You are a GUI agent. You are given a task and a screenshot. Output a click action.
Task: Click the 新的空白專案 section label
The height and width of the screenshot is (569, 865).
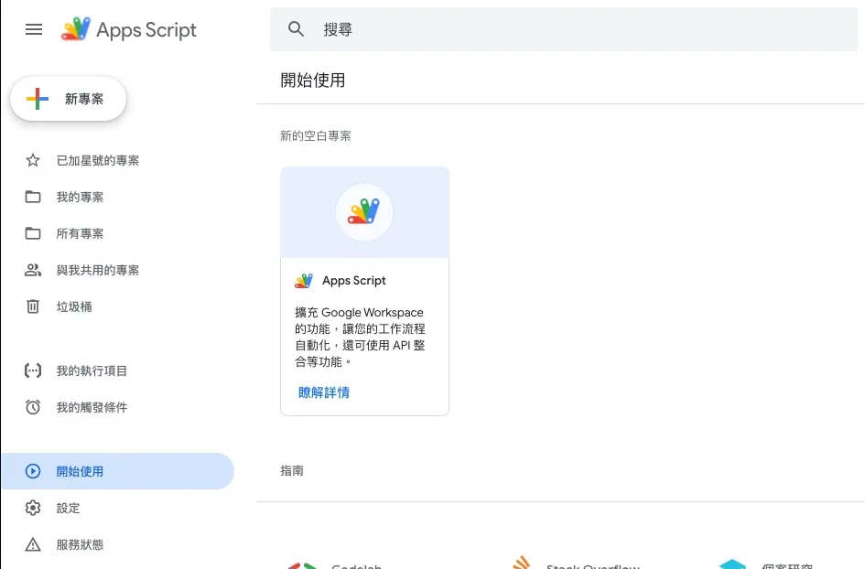(x=316, y=135)
